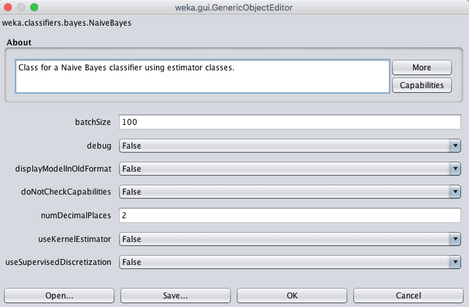Click the Save... button
469x307 pixels.
tap(176, 295)
